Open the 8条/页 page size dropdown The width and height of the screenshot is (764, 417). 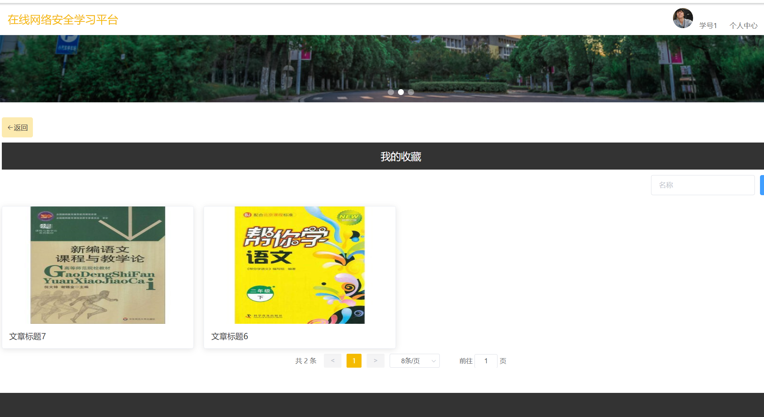[x=415, y=361]
